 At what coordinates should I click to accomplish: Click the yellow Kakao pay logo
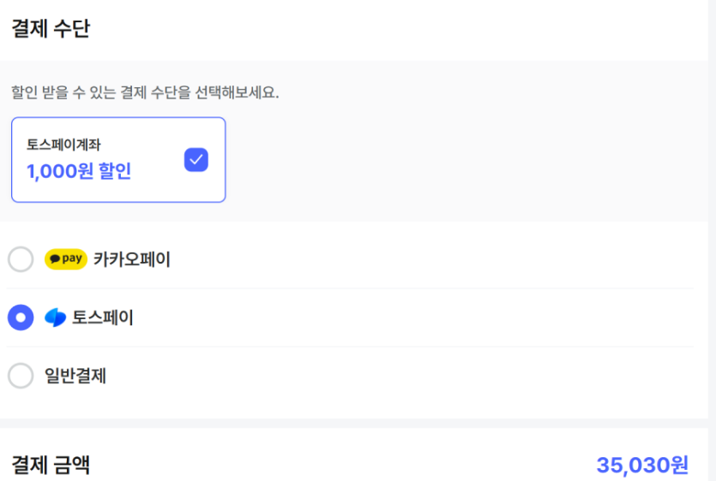pos(66,258)
